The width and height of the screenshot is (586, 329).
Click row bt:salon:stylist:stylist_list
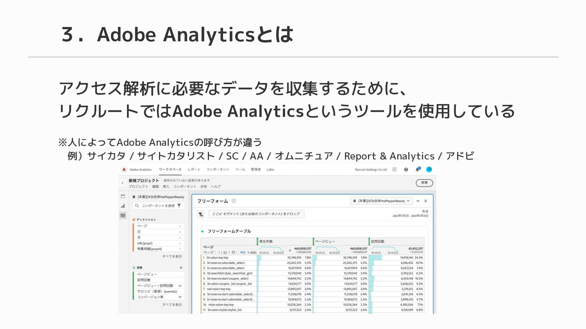313,310
